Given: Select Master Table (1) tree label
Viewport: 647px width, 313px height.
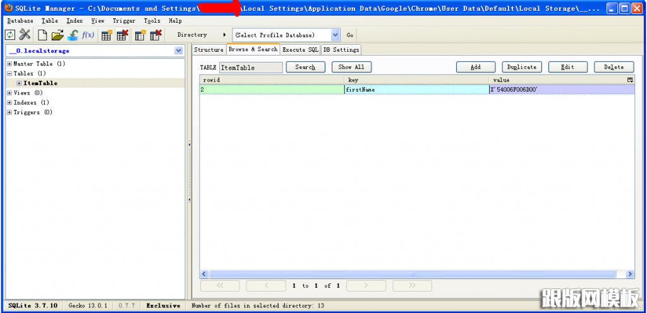Looking at the screenshot, I should [39, 64].
